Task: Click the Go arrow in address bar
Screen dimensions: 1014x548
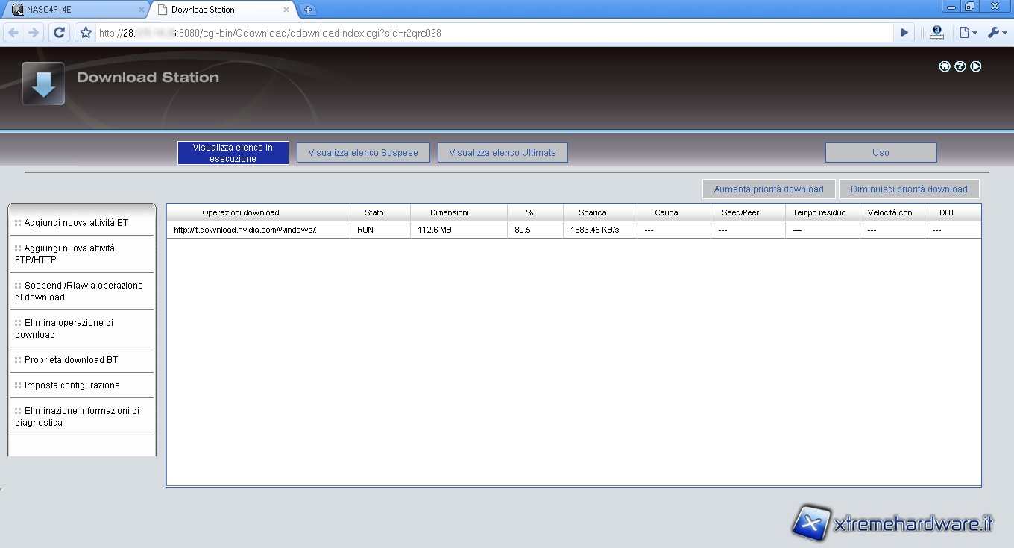Action: pos(904,33)
